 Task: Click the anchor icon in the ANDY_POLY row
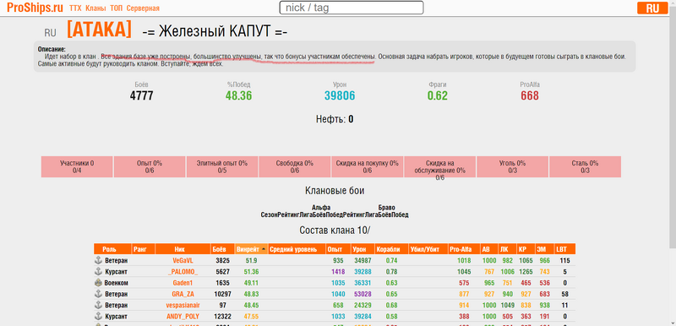coord(98,317)
